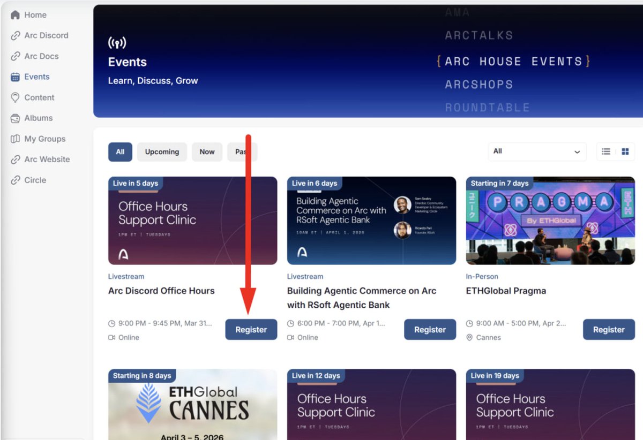Open Building Agentic Commerce event thumbnail
The width and height of the screenshot is (643, 440).
pos(371,221)
